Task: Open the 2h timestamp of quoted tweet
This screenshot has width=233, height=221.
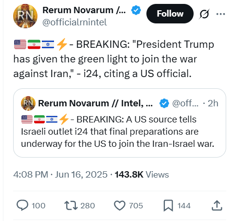Action: 213,103
